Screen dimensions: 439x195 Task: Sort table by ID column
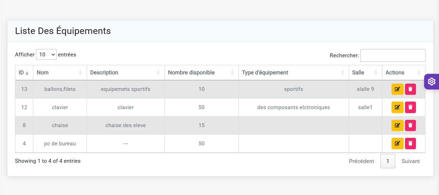pos(24,73)
